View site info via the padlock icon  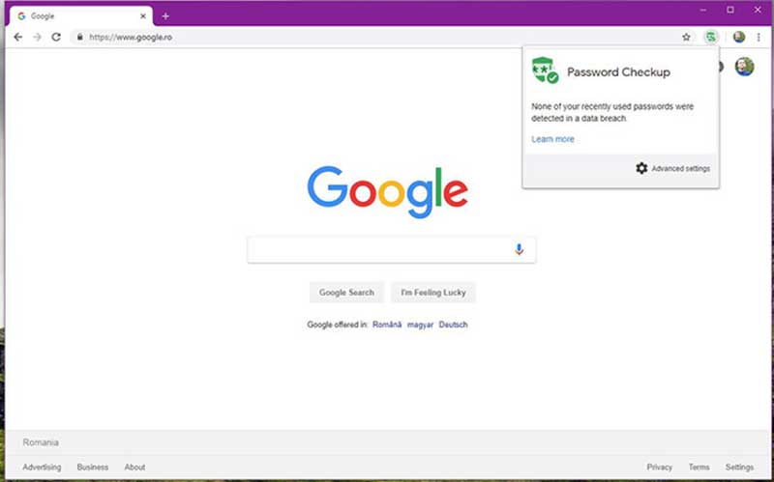click(80, 37)
